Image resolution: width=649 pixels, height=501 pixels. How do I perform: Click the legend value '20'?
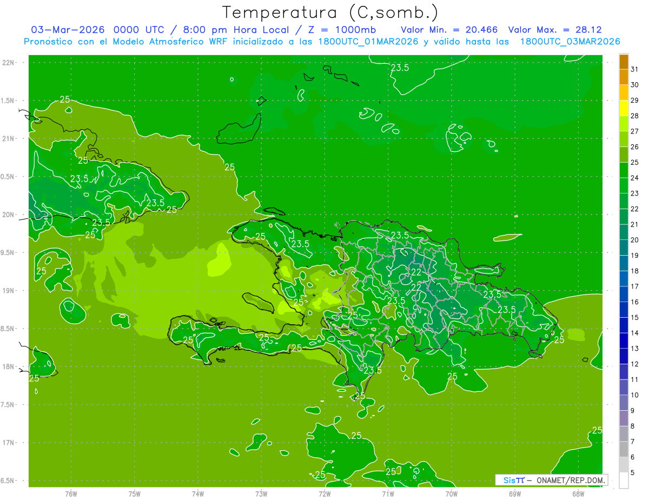pos(635,240)
